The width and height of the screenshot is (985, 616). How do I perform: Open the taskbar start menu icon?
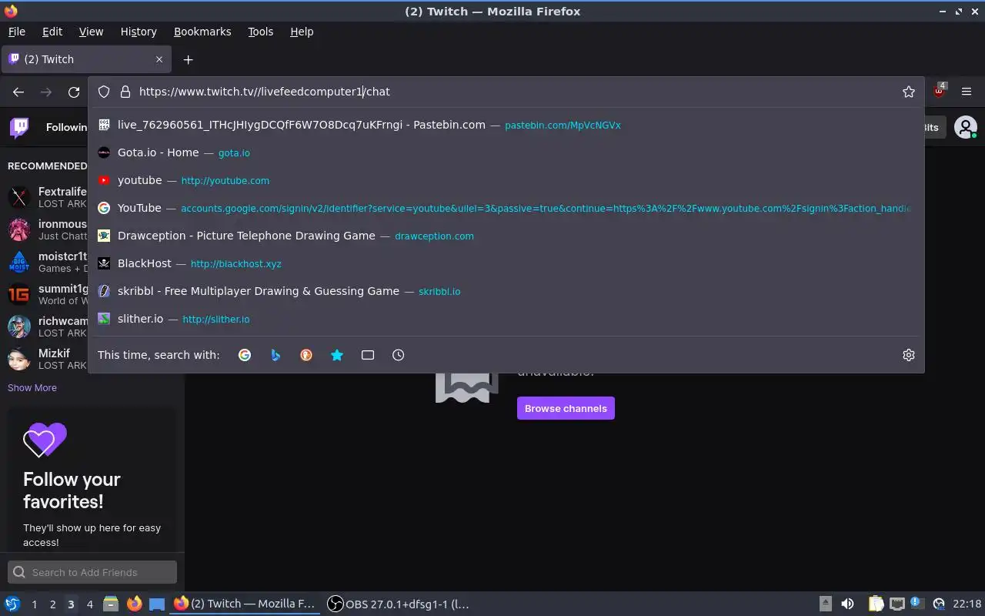[12, 604]
